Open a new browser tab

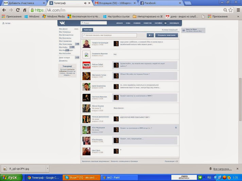[x=188, y=3]
